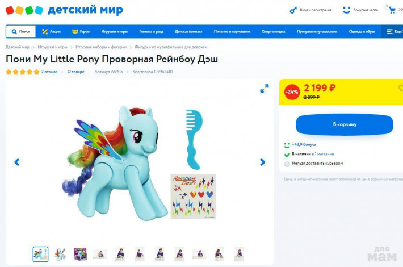Jump to the О товаре section link
403x267 pixels.
76,72
